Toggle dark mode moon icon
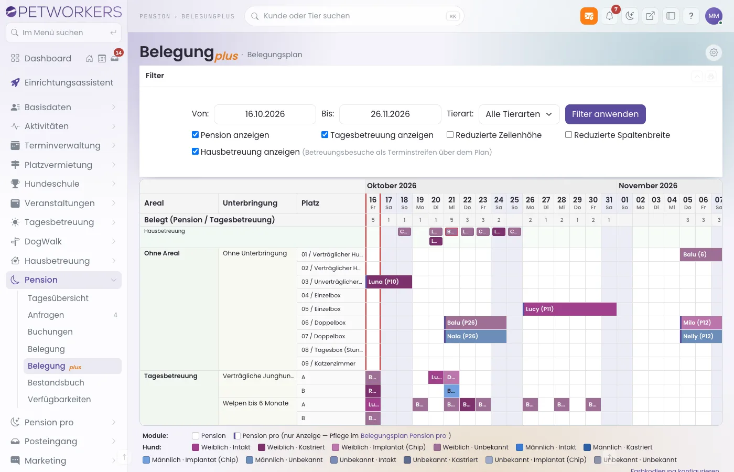This screenshot has width=734, height=472. coord(630,16)
